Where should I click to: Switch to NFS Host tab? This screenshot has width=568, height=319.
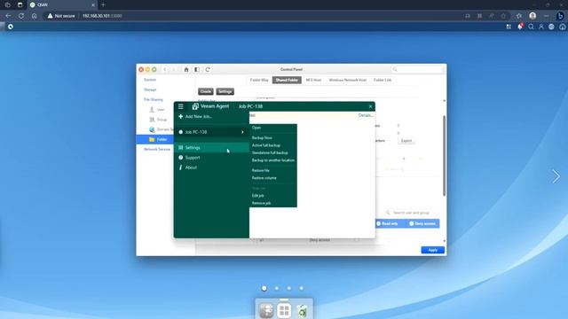313,80
